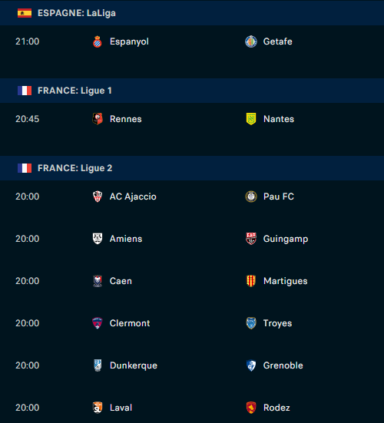Click the Getafe club crest

coord(251,41)
